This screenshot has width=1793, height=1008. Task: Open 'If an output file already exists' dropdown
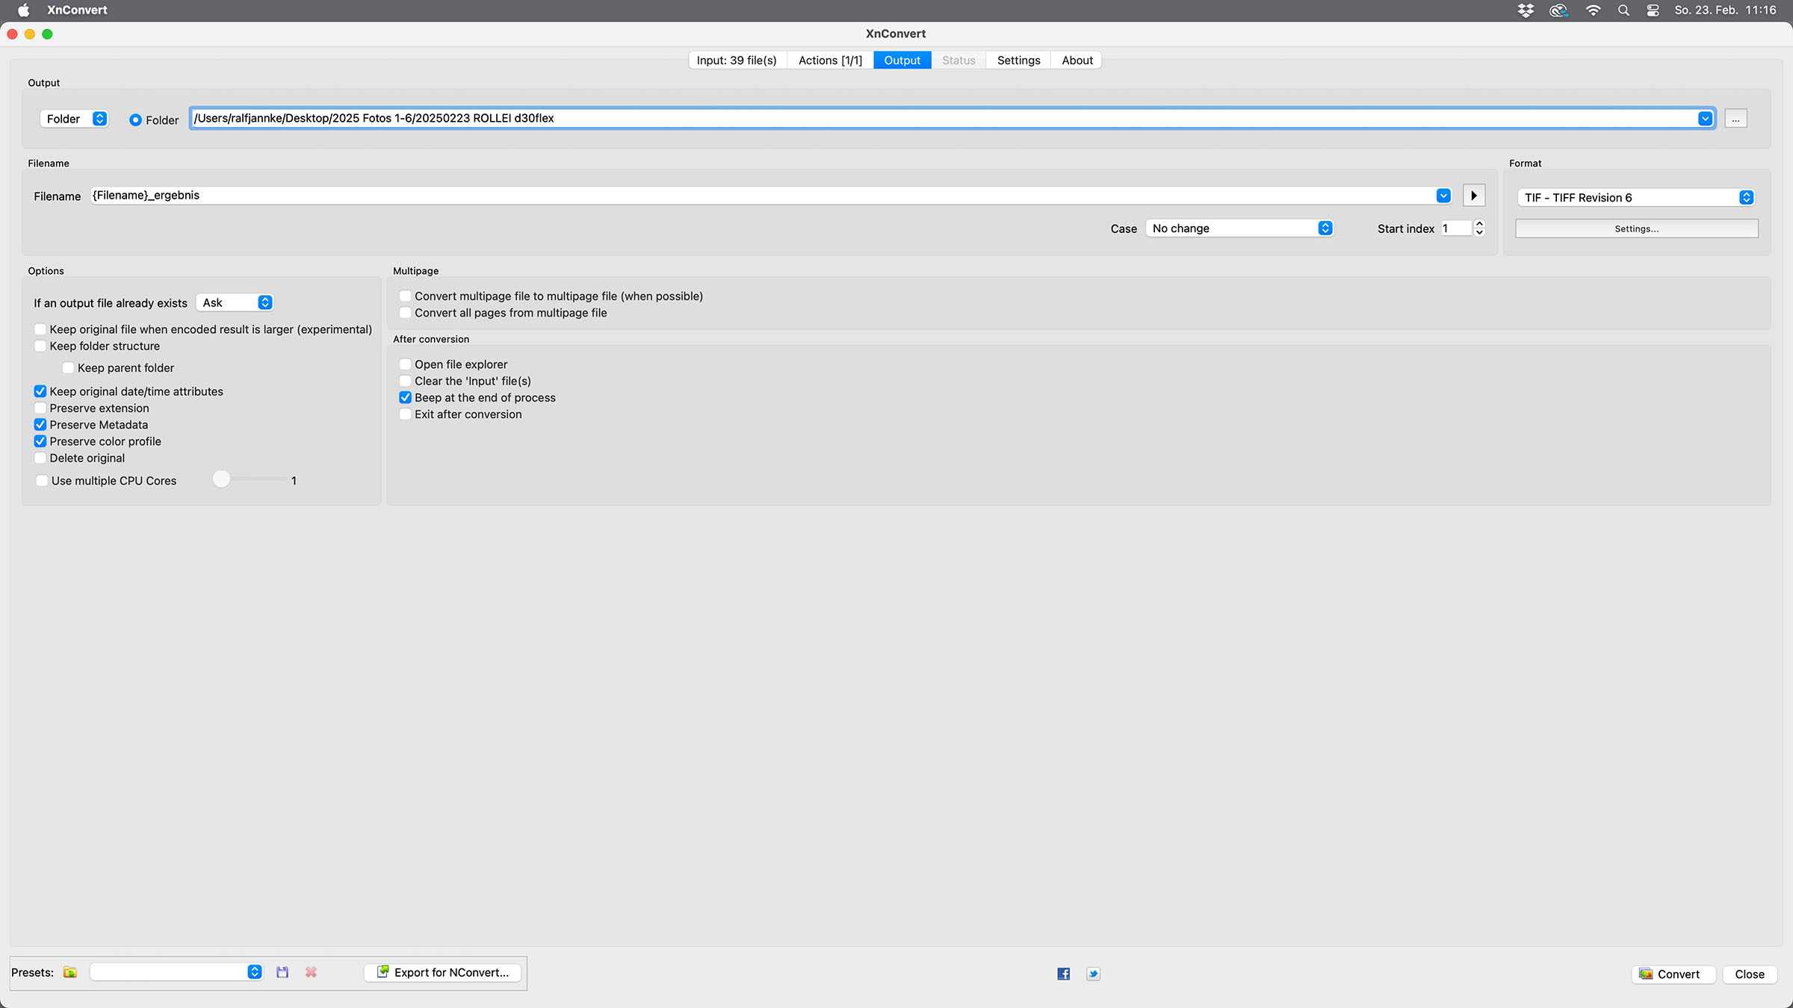click(235, 302)
